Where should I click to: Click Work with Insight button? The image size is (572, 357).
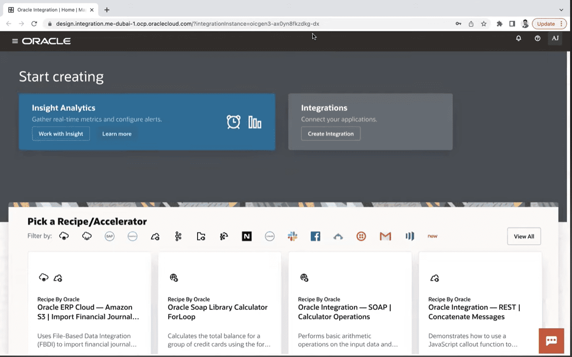[x=61, y=134]
